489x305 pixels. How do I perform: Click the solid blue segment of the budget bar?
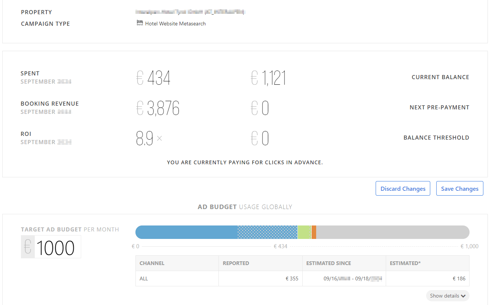coord(186,232)
